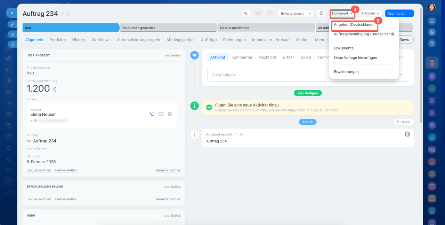Click the phone call icon in header
Screen dimensions: 445x225
[246, 13]
